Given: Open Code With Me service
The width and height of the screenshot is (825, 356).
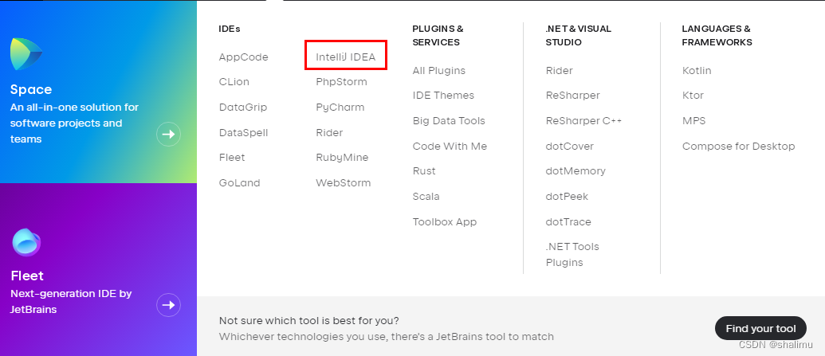Looking at the screenshot, I should coord(450,147).
